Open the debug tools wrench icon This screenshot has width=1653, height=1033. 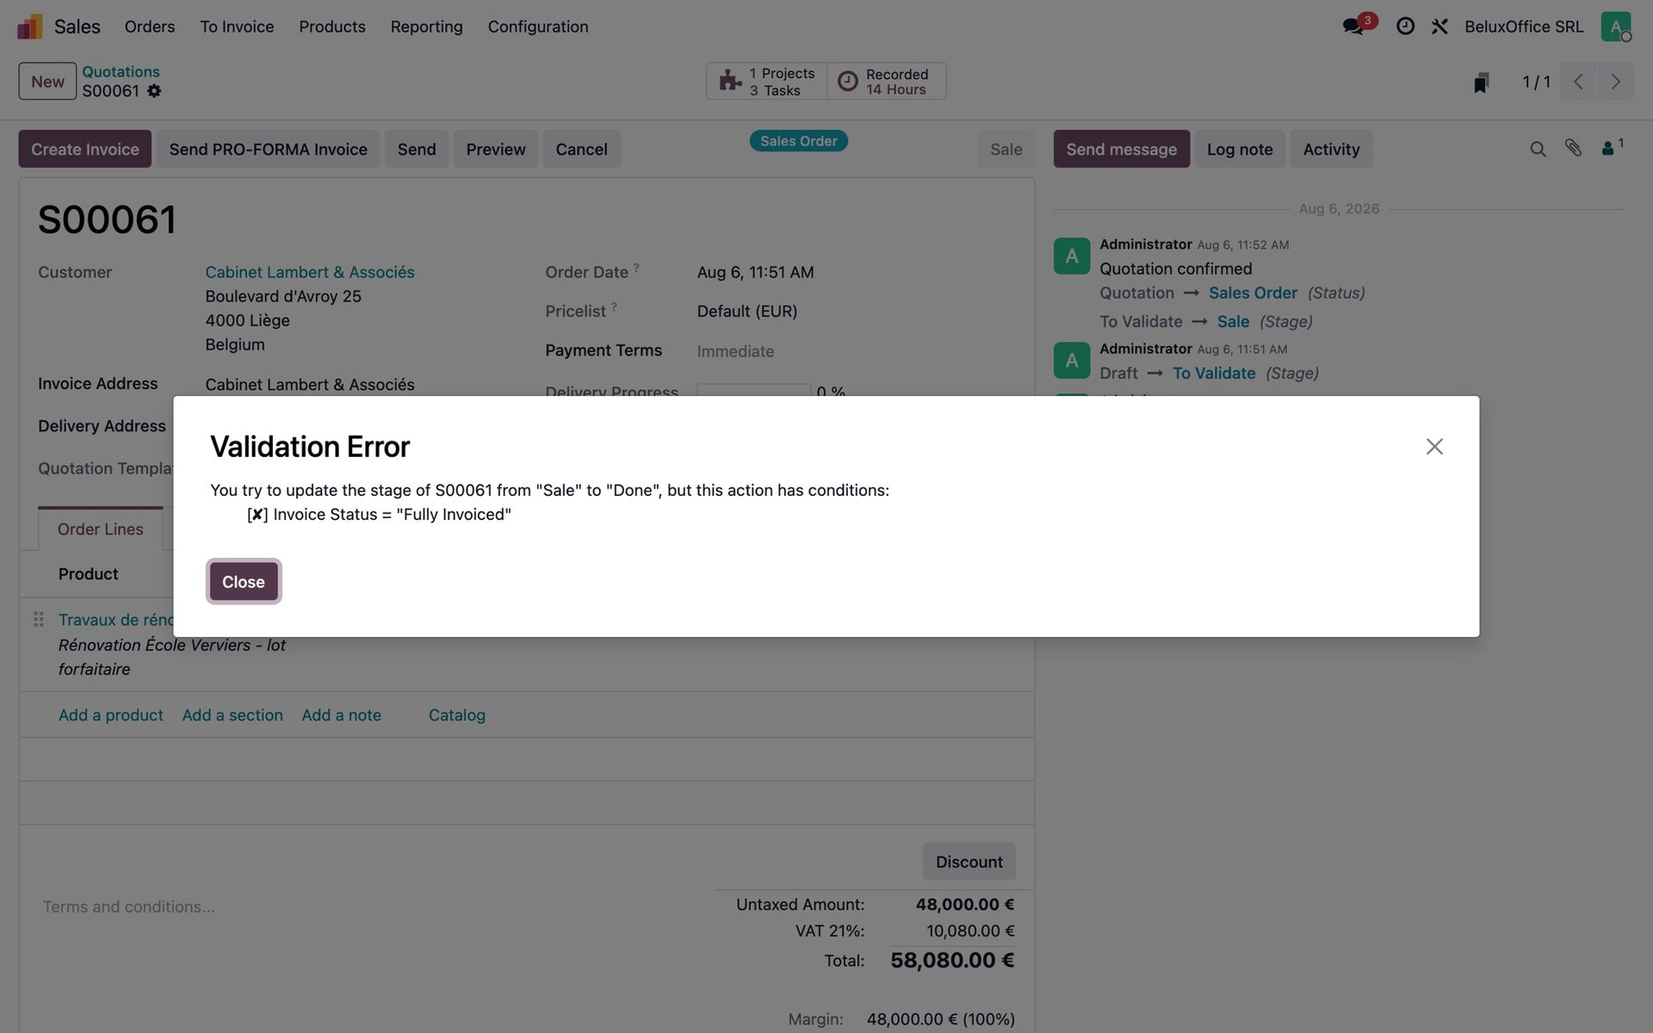[x=1439, y=27]
